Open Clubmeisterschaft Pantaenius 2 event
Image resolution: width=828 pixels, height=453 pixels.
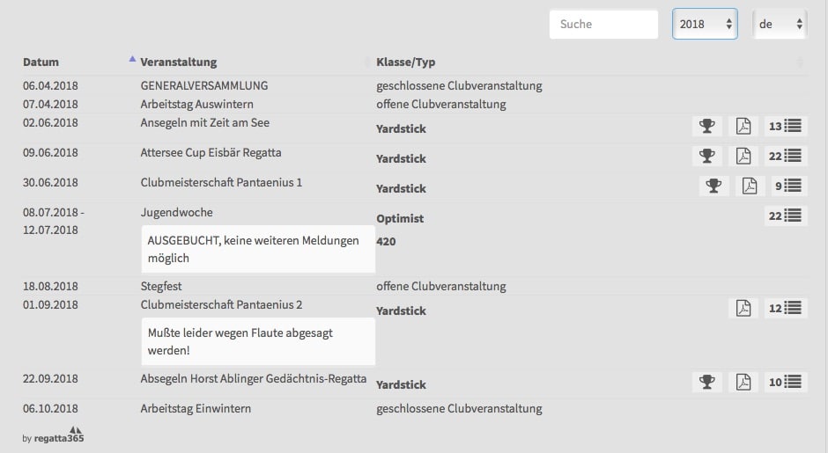(x=221, y=305)
